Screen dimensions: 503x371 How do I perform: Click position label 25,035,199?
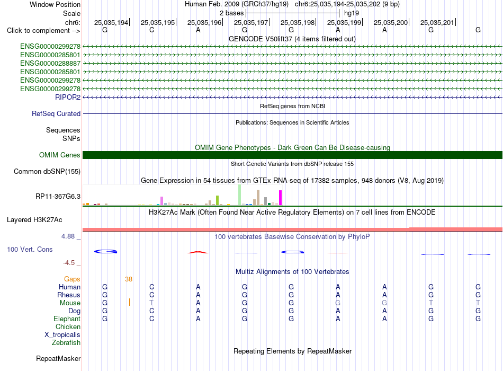tap(344, 22)
